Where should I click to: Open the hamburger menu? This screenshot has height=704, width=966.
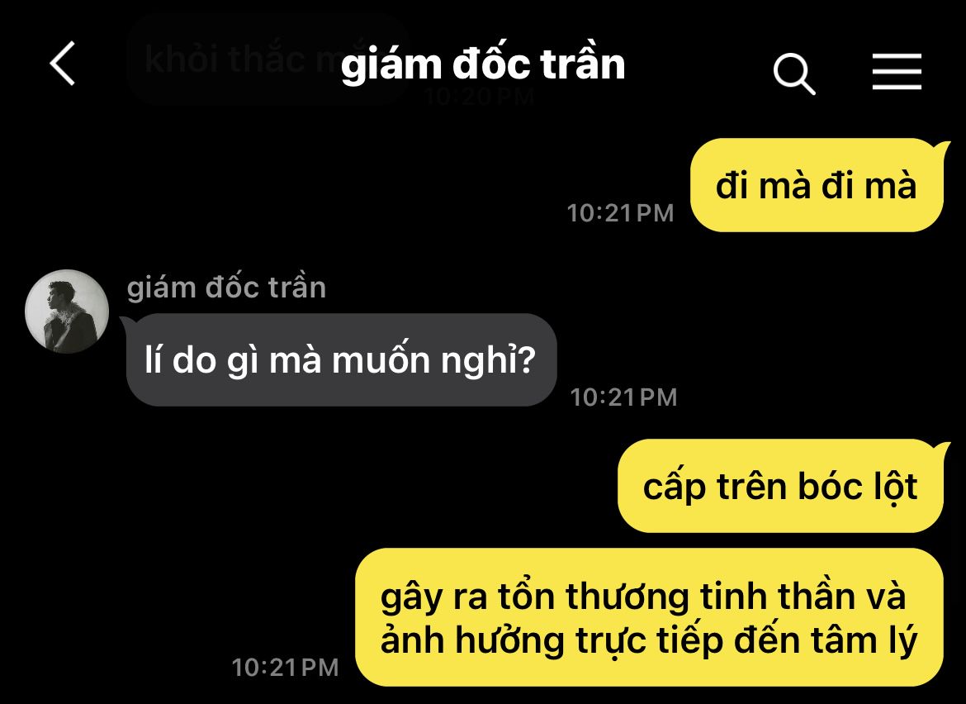pyautogui.click(x=897, y=71)
